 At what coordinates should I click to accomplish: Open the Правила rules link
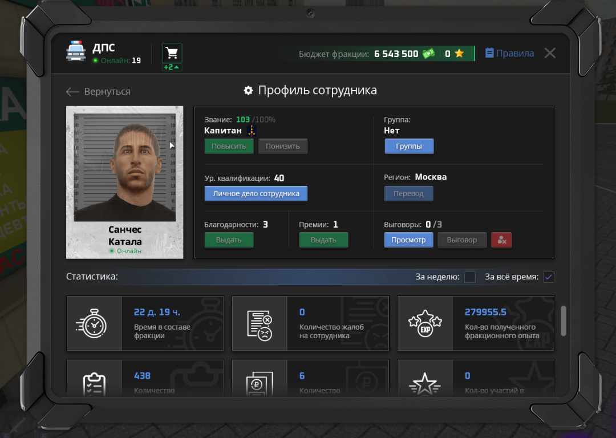click(514, 53)
